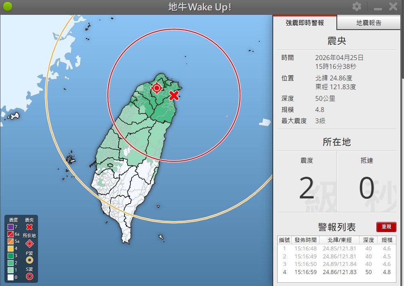Image resolution: width=404 pixels, height=286 pixels.
Task: Click the yellow intensity 4 legend swatch
Action: [x=10, y=249]
